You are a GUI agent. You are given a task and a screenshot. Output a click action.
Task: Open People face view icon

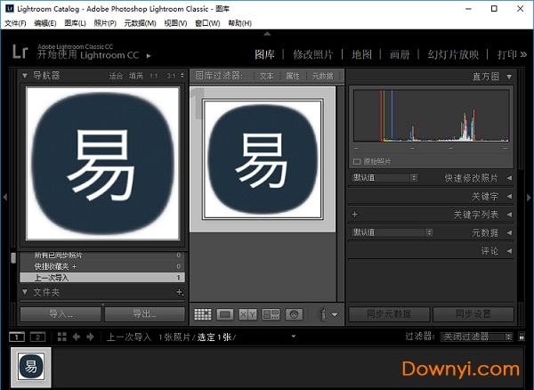[295, 314]
